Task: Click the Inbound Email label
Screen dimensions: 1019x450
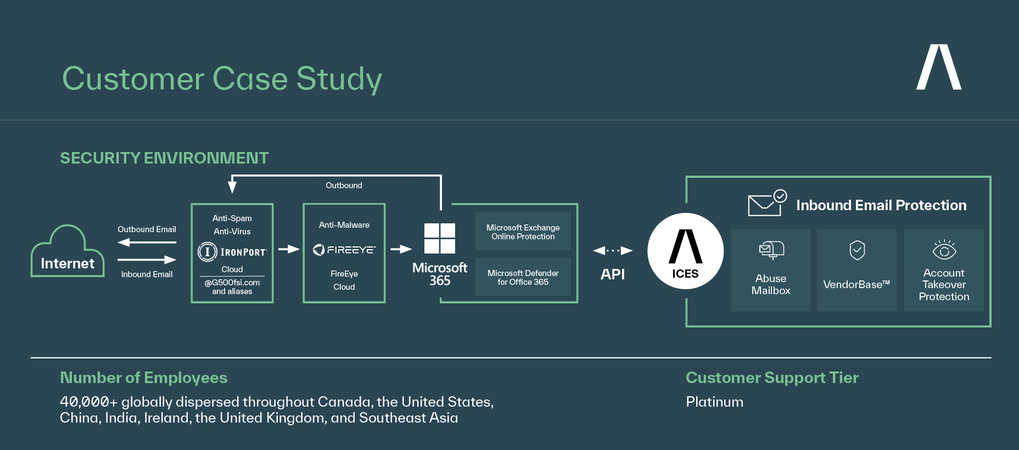Action: click(147, 274)
